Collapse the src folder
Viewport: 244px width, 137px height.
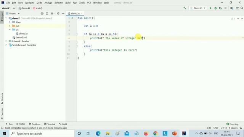[10, 30]
